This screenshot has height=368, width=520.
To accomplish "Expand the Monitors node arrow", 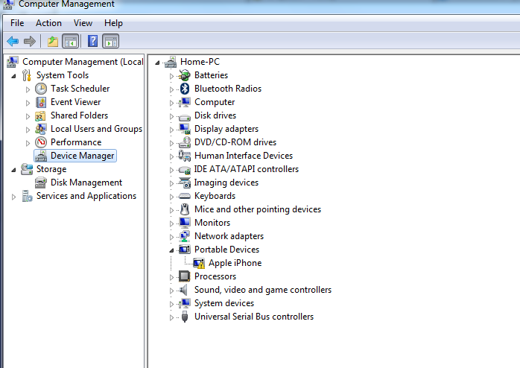I will [171, 223].
